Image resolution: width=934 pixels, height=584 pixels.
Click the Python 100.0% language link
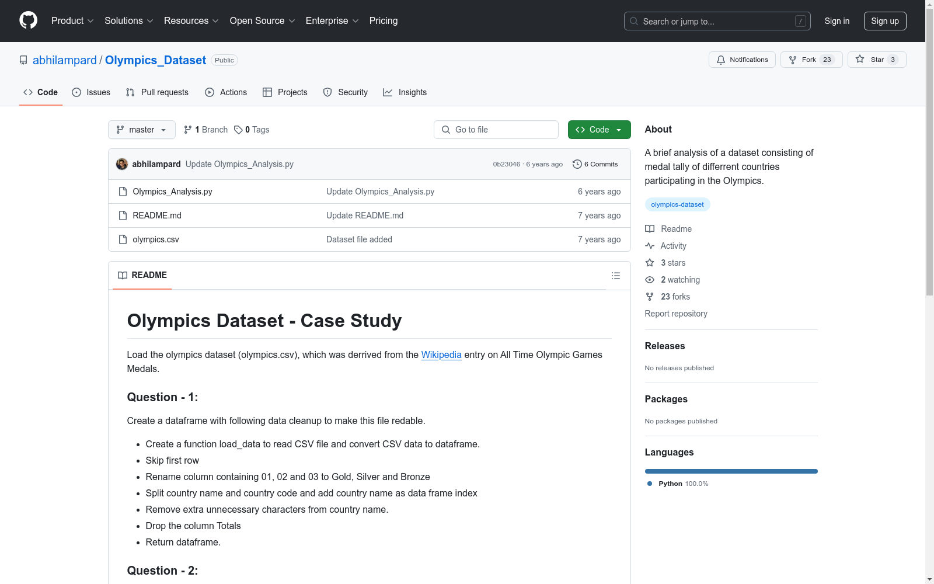coord(677,484)
